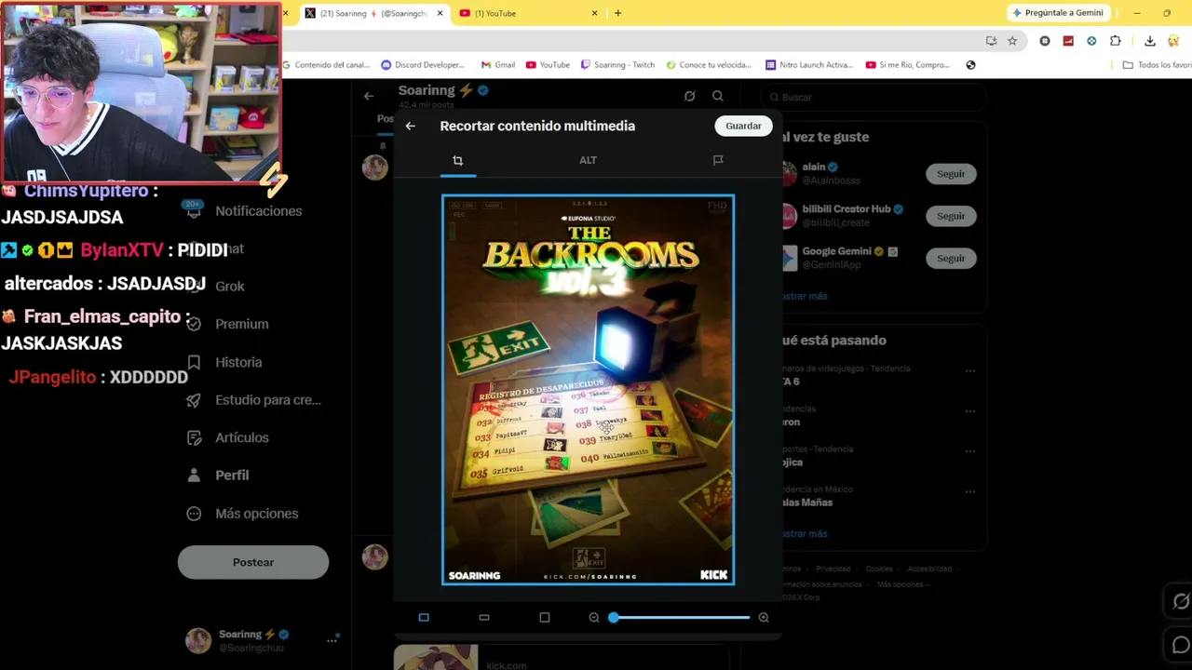The image size is (1192, 670).
Task: Select the crop tab icon
Action: (x=457, y=160)
